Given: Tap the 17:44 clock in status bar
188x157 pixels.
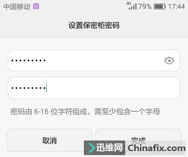Looking at the screenshot, I should click(x=176, y=6).
